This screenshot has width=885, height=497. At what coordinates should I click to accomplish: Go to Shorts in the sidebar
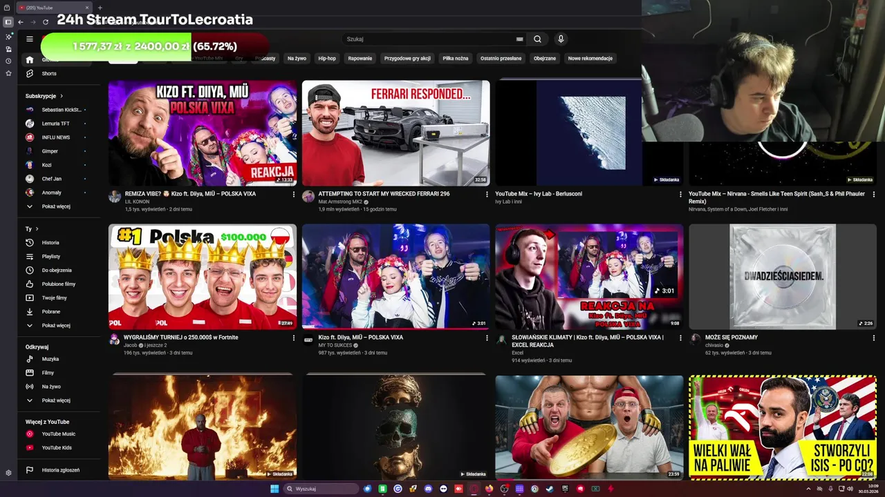pyautogui.click(x=59, y=73)
